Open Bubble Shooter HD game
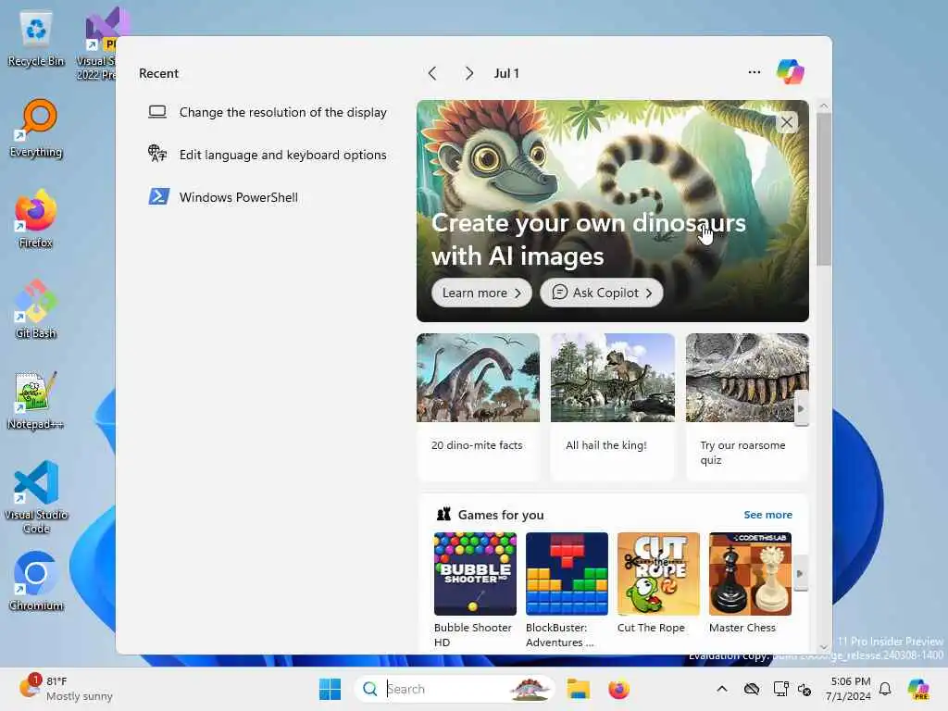This screenshot has width=948, height=711. click(475, 590)
